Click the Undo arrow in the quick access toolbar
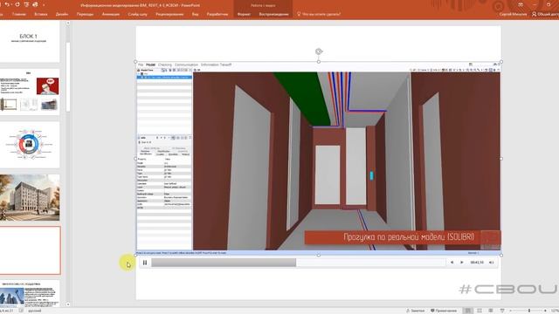 [7, 4]
